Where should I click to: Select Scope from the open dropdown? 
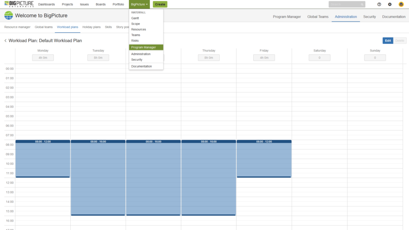tap(136, 24)
